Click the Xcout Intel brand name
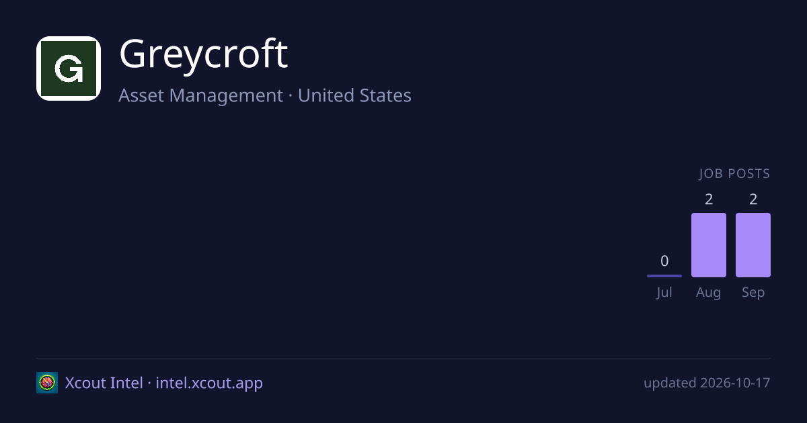The height and width of the screenshot is (423, 807). pos(104,383)
